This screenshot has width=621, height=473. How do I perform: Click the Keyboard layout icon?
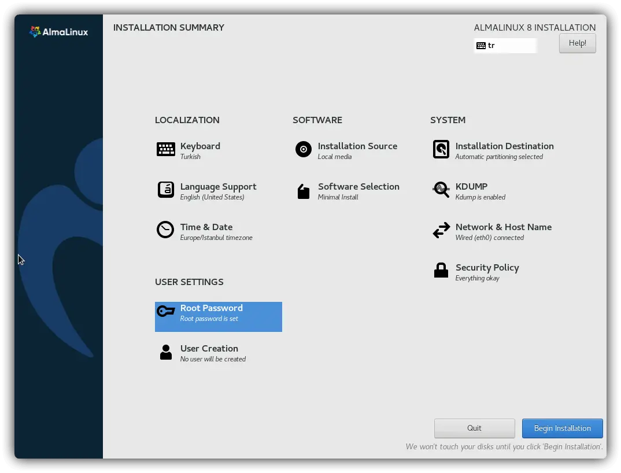pos(165,149)
